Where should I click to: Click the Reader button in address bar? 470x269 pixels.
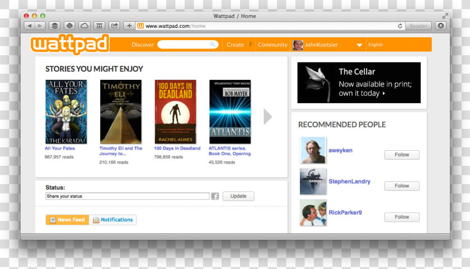tap(419, 26)
